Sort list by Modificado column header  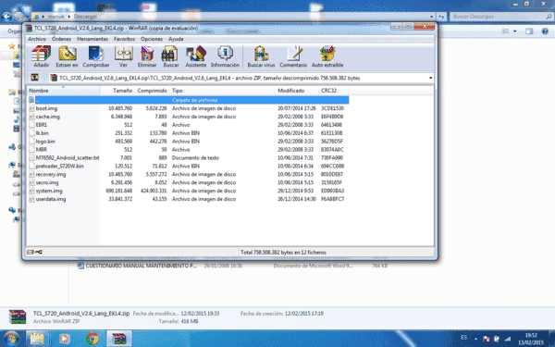(x=297, y=91)
